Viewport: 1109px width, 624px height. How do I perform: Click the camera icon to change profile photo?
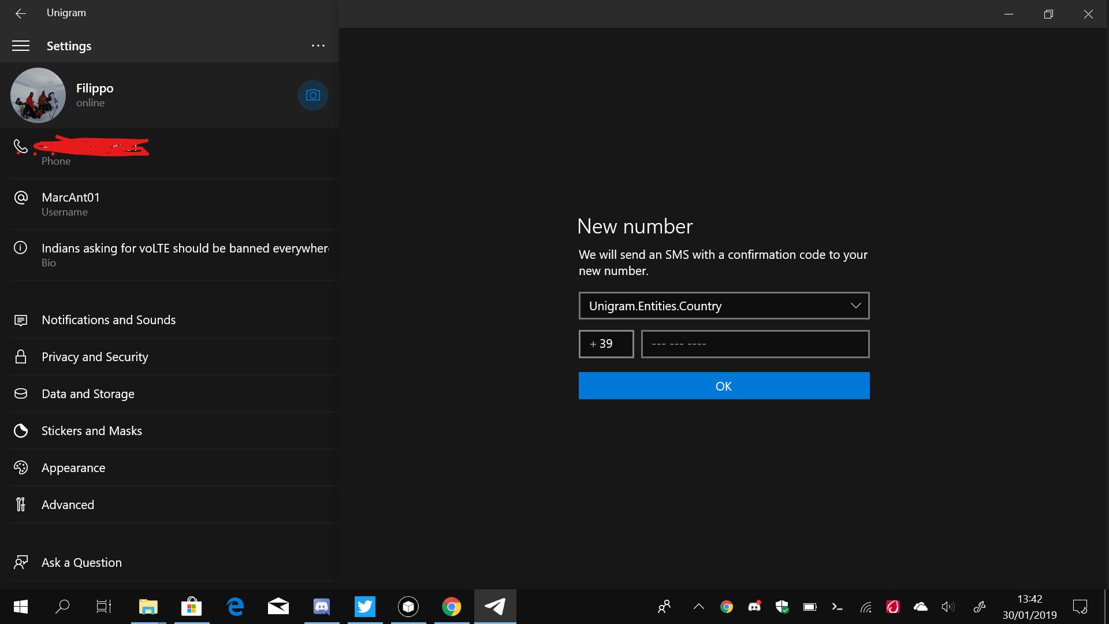point(312,95)
